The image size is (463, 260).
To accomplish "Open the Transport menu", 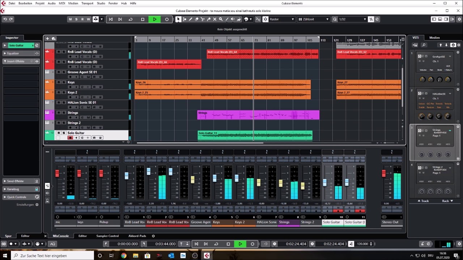I will [x=87, y=3].
